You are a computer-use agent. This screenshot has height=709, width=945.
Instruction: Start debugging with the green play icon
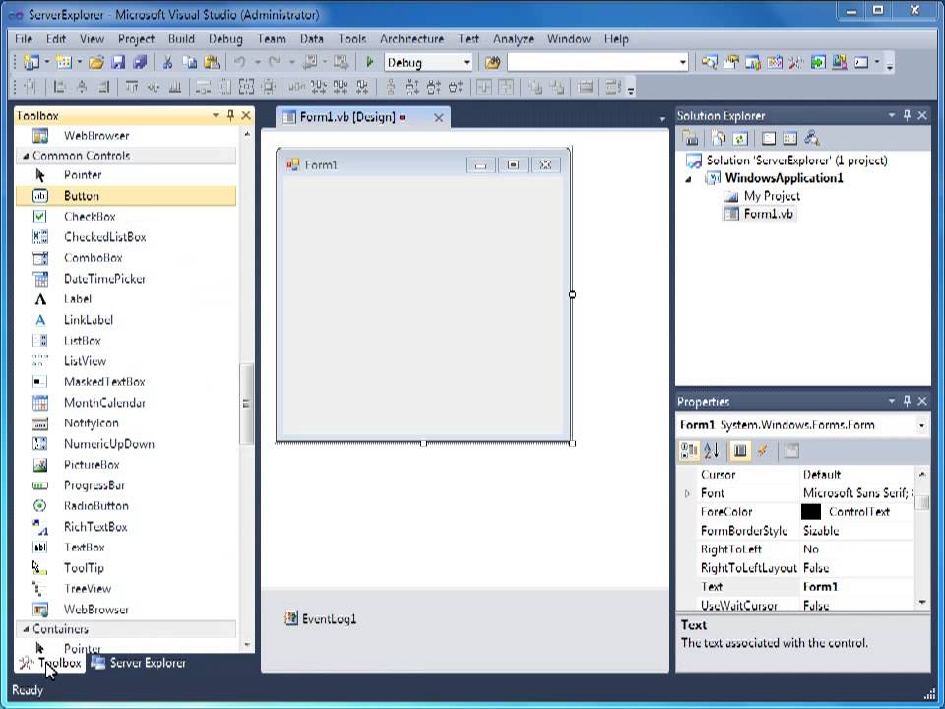[370, 62]
